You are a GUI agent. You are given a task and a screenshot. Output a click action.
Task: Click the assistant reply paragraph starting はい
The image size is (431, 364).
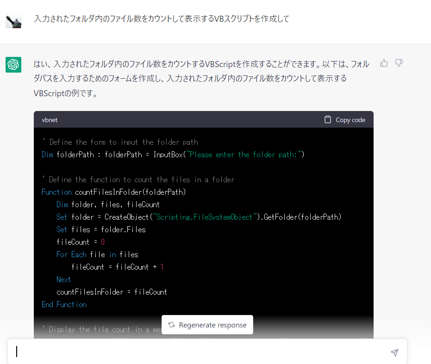201,79
